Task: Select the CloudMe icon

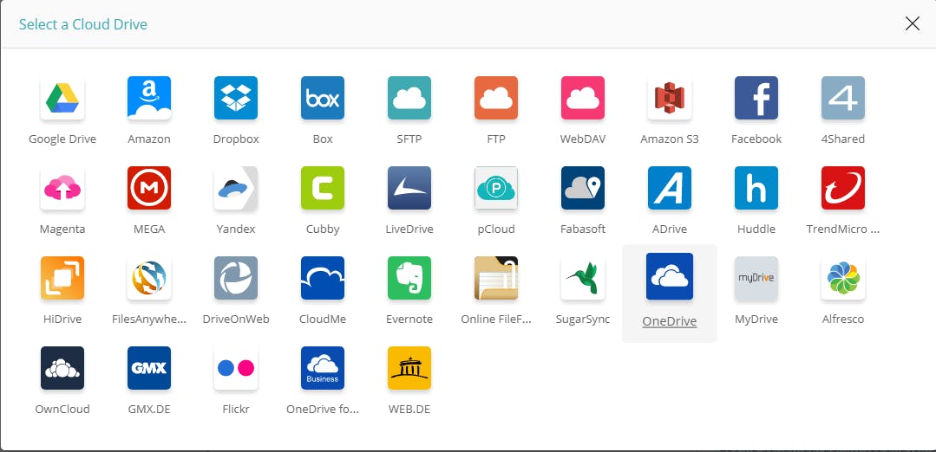Action: 323,277
